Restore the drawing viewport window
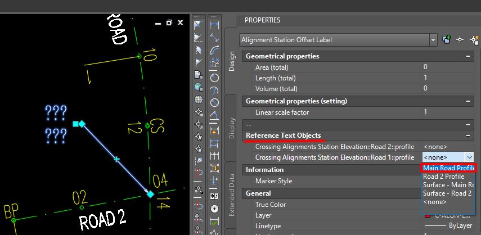 point(169,22)
